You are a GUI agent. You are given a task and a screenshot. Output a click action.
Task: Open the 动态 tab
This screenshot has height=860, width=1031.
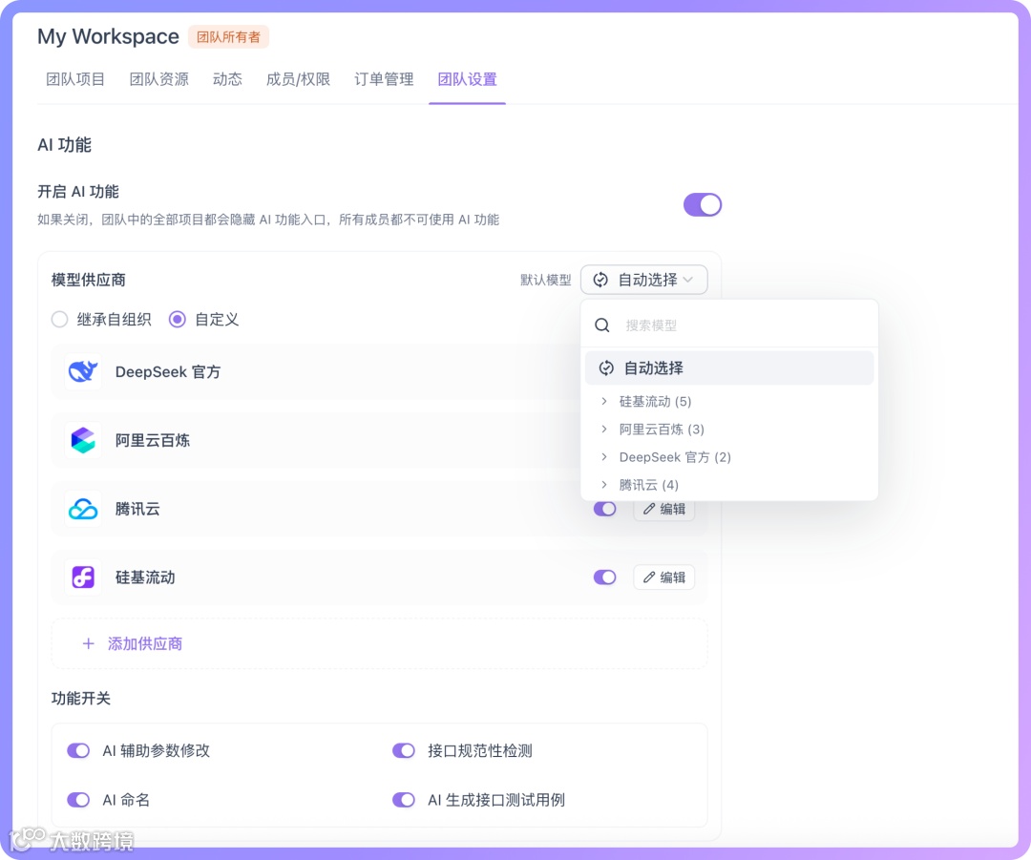[x=227, y=79]
